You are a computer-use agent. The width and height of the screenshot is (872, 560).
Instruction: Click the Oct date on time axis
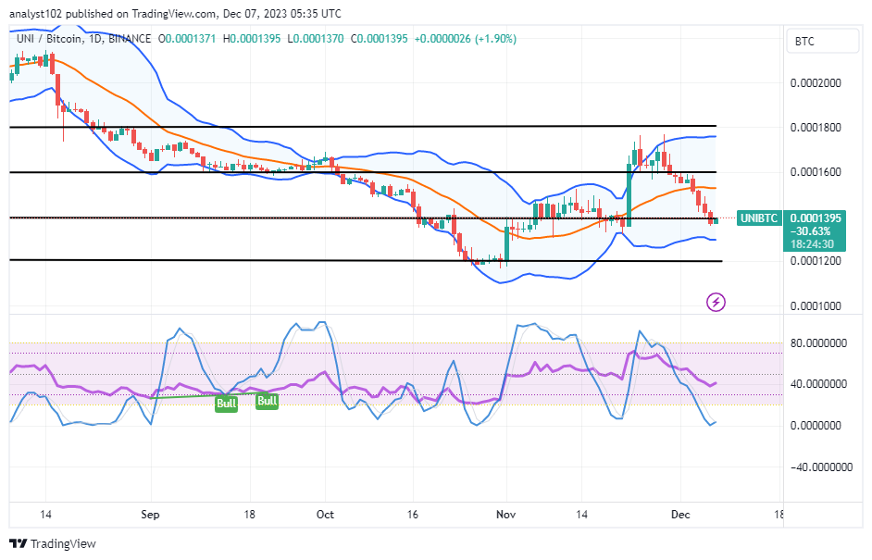(x=325, y=515)
